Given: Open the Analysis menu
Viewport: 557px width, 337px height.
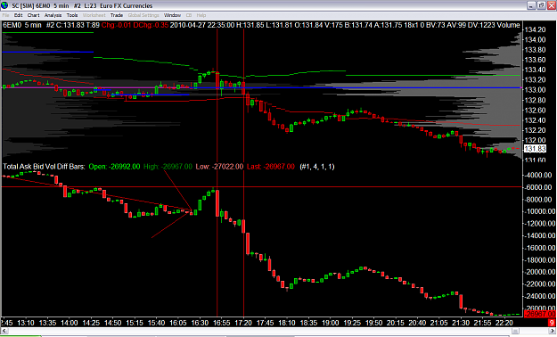Looking at the screenshot, I should click(53, 15).
